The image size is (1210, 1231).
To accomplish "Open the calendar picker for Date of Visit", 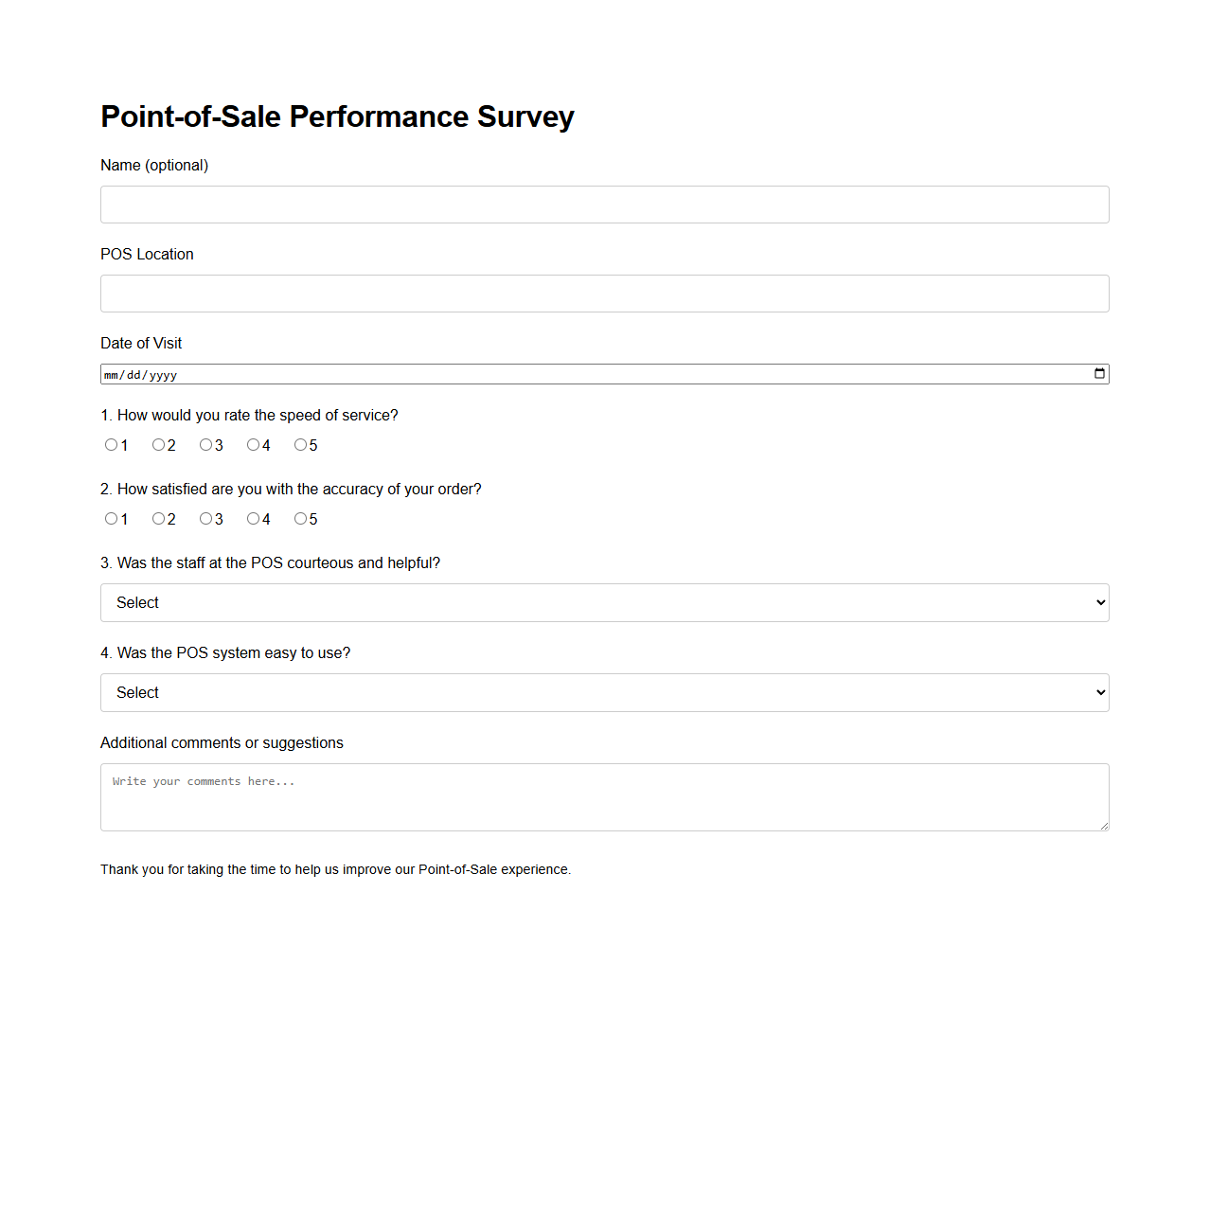I will [x=1098, y=373].
